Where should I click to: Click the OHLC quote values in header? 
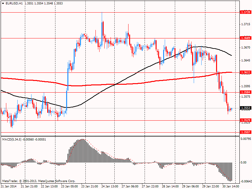(44, 3)
